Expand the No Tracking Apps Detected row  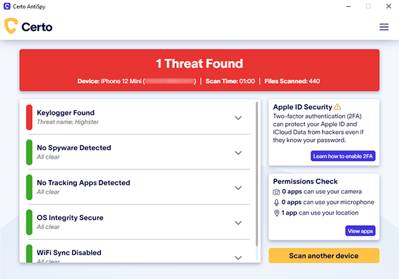coord(238,188)
